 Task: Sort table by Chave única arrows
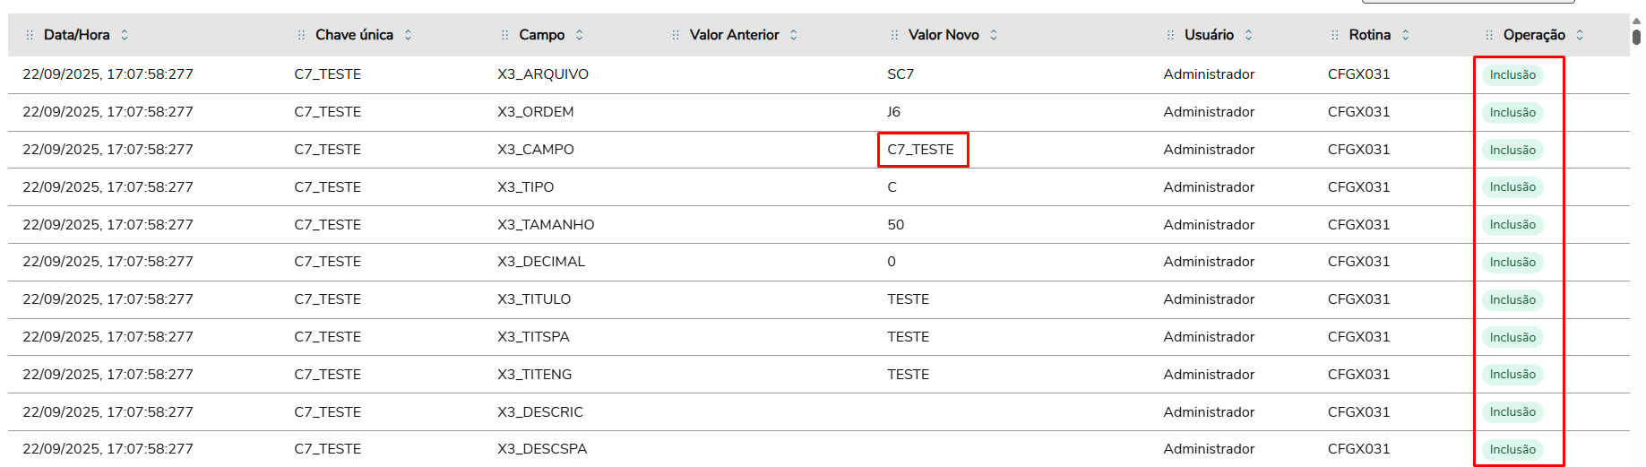click(409, 35)
